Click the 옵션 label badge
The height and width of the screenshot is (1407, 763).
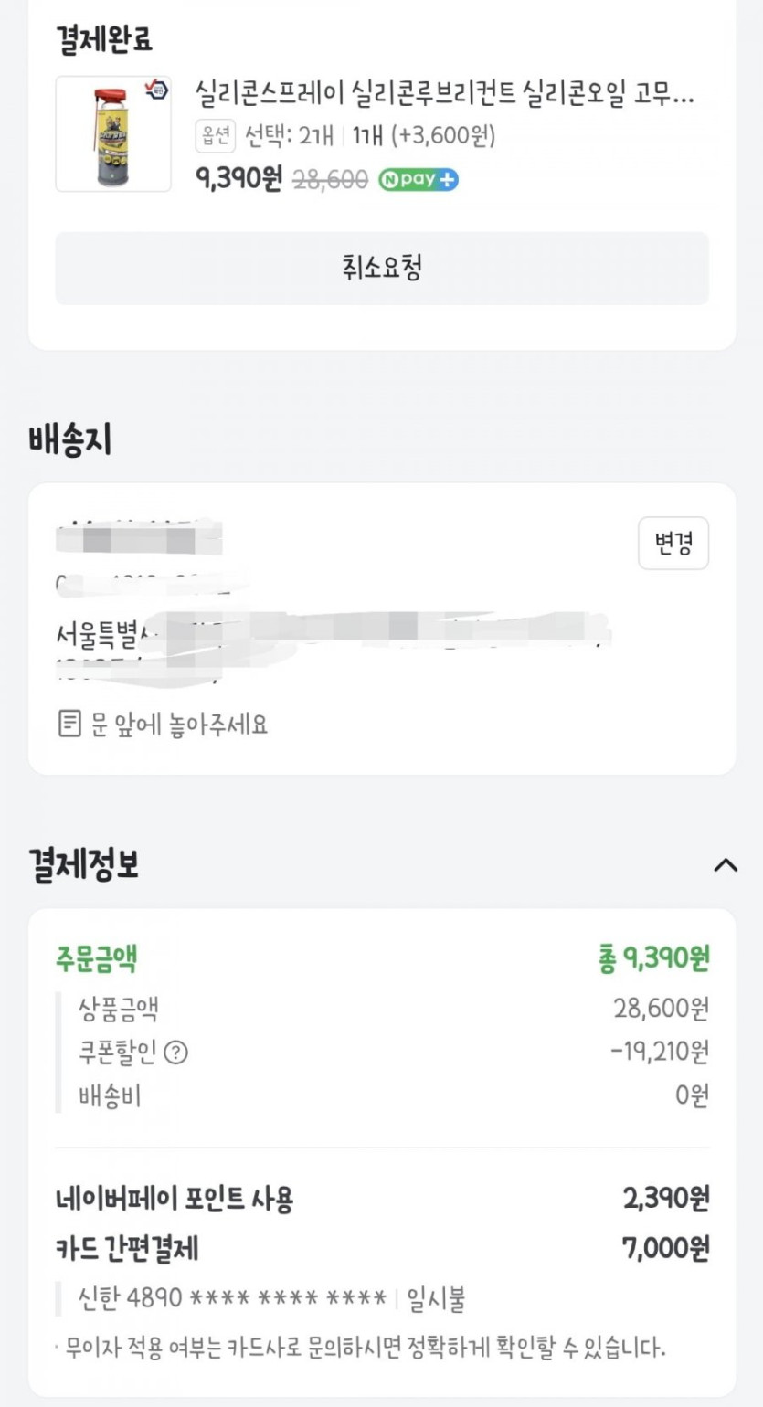pos(216,136)
